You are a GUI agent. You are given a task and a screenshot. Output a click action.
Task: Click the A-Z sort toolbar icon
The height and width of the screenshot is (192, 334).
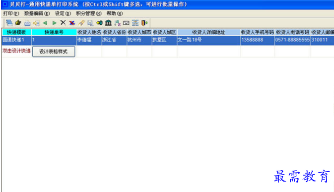click(x=117, y=23)
